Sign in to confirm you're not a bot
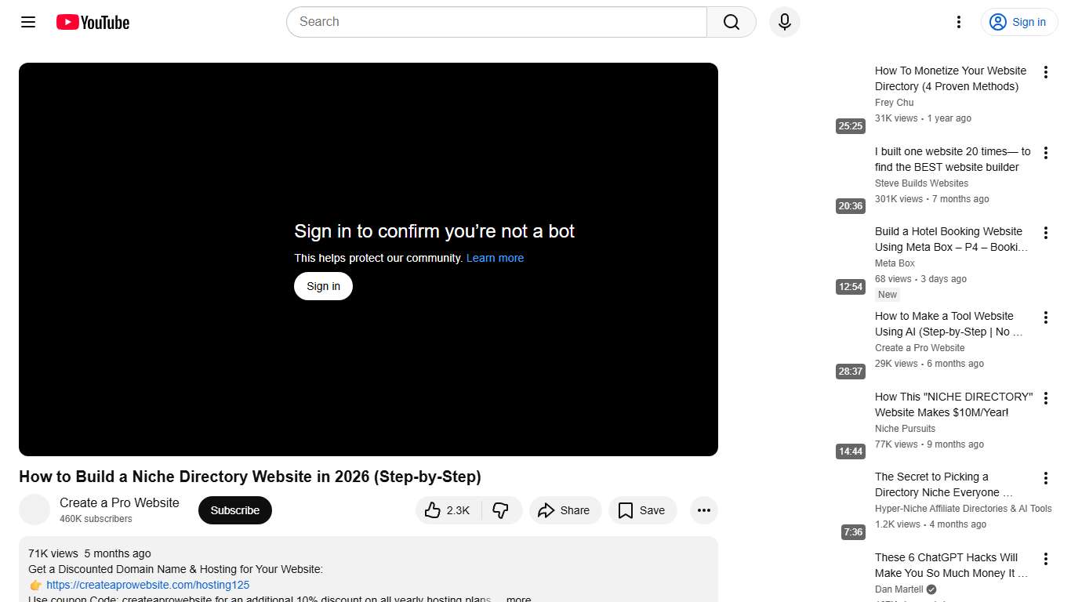The image size is (1071, 602). 322,286
